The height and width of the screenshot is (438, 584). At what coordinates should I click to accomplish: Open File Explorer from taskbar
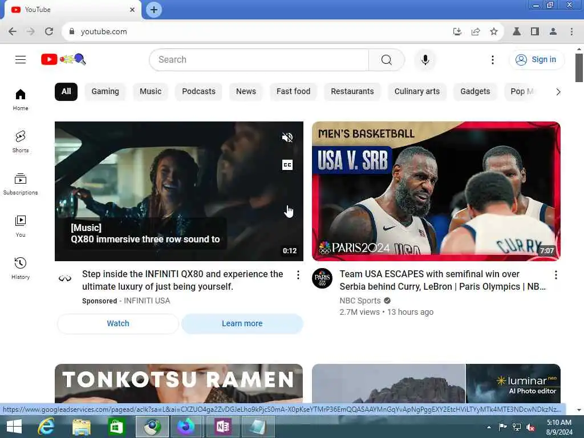pyautogui.click(x=82, y=427)
